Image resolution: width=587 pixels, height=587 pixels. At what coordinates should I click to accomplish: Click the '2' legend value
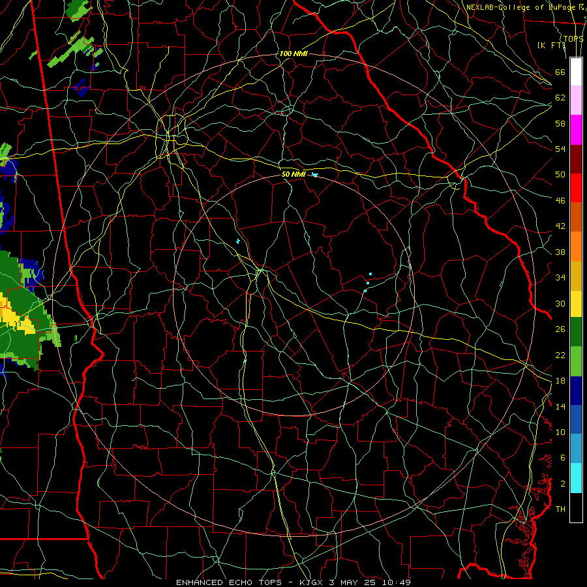563,484
